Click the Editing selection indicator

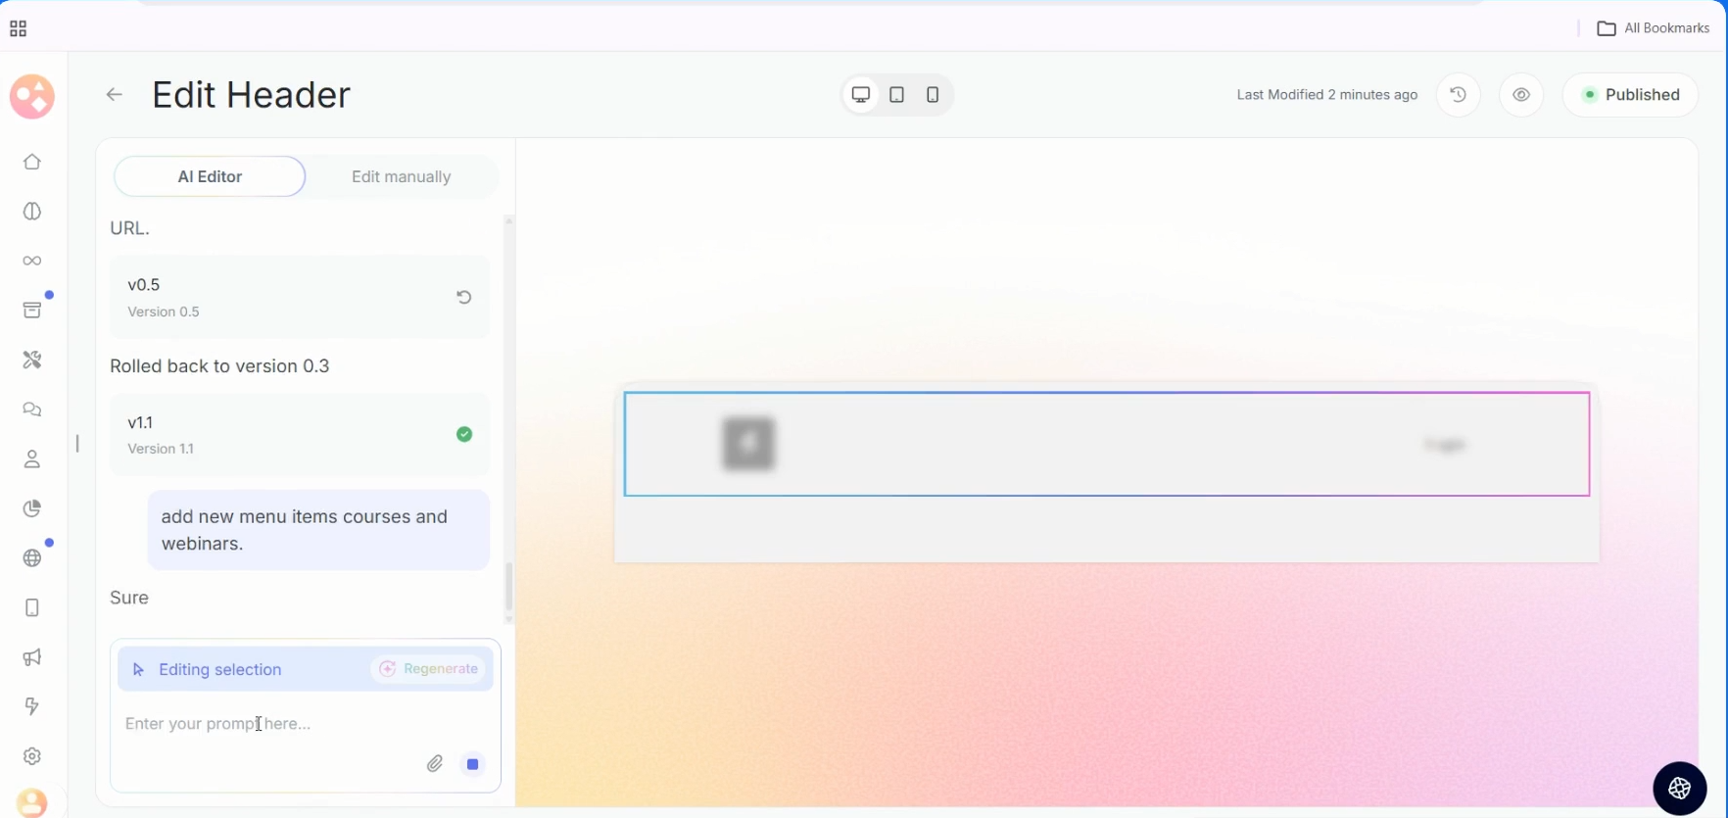pos(219,670)
